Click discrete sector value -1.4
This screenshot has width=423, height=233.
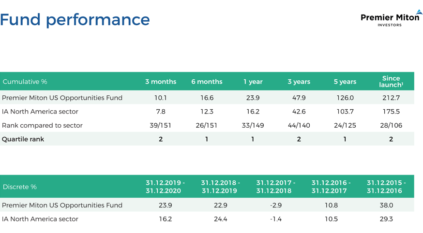pos(276,219)
